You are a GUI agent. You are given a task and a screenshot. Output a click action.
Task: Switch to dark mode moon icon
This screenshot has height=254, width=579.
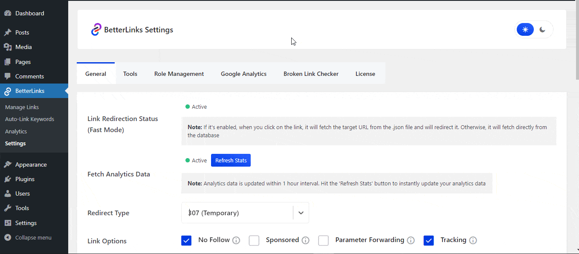[x=542, y=30]
